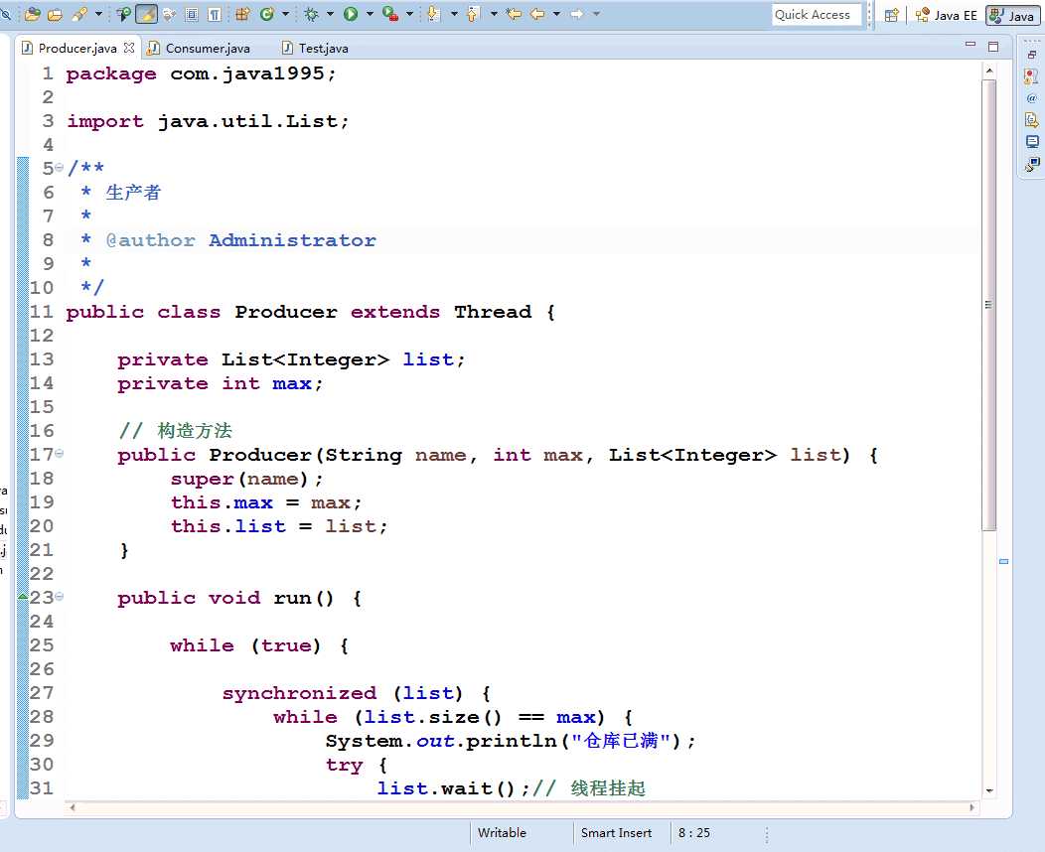Switch to the Java perspective
This screenshot has height=852, width=1045.
click(1011, 15)
